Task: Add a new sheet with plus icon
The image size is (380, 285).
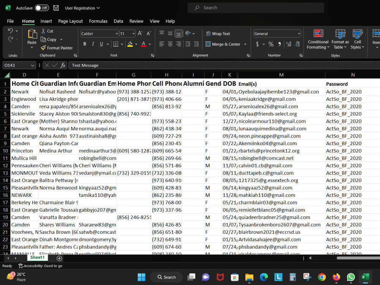Action: [x=59, y=258]
